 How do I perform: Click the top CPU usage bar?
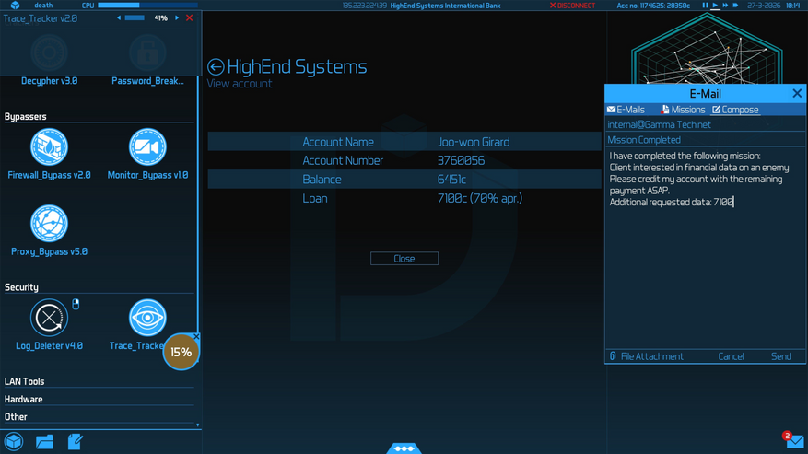click(148, 6)
